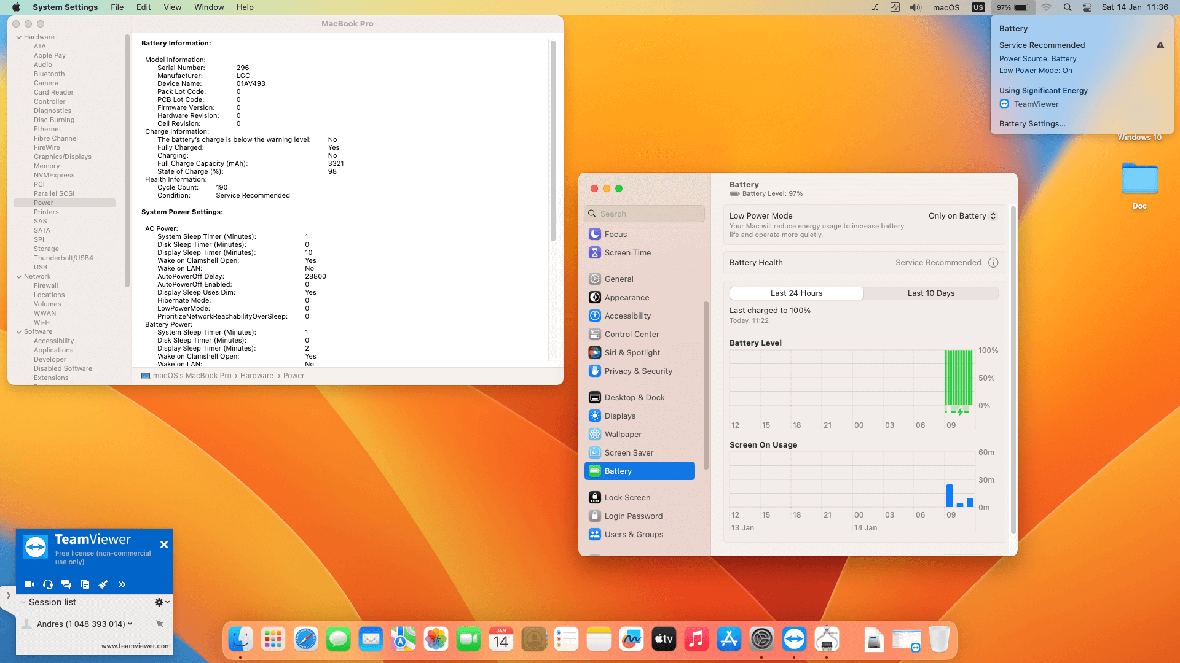Click Hardware in the System Information path bar
This screenshot has width=1180, height=663.
(x=257, y=376)
